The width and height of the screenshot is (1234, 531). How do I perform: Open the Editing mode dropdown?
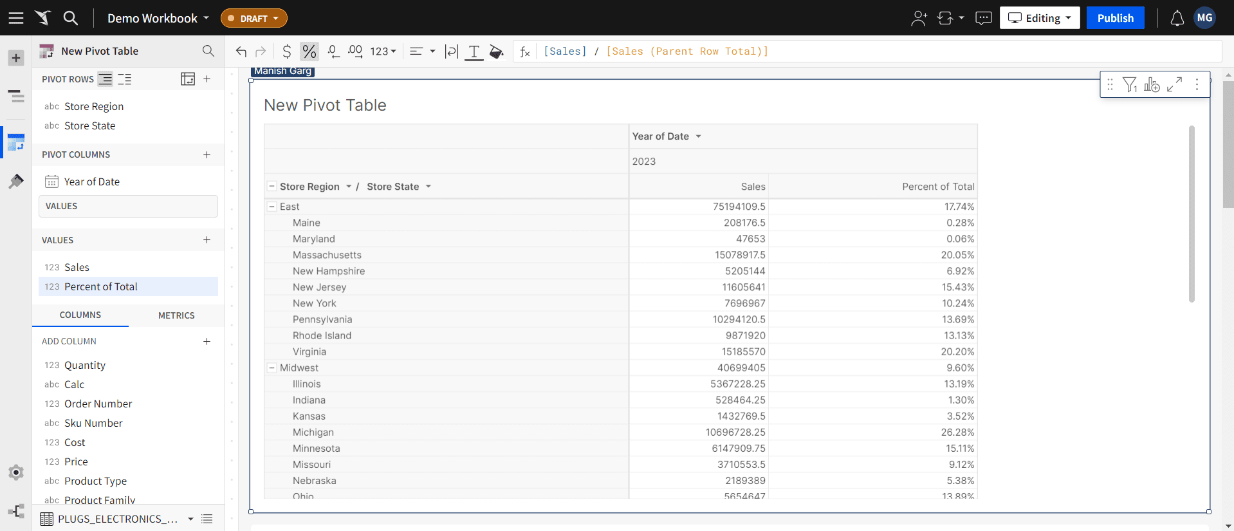point(1039,18)
